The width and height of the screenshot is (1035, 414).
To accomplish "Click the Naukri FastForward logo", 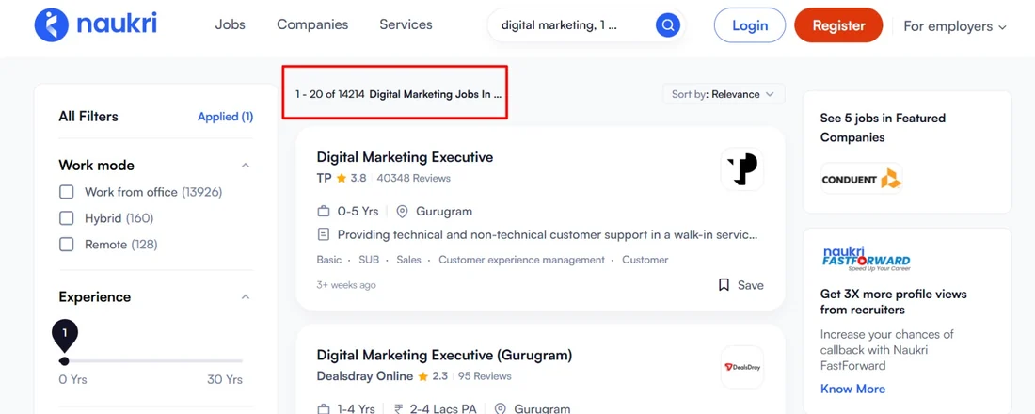I will (x=866, y=260).
